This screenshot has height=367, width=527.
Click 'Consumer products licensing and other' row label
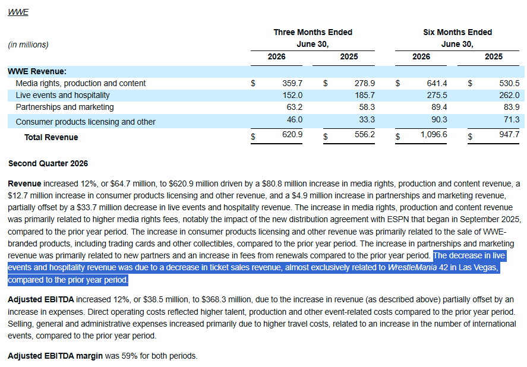[86, 122]
